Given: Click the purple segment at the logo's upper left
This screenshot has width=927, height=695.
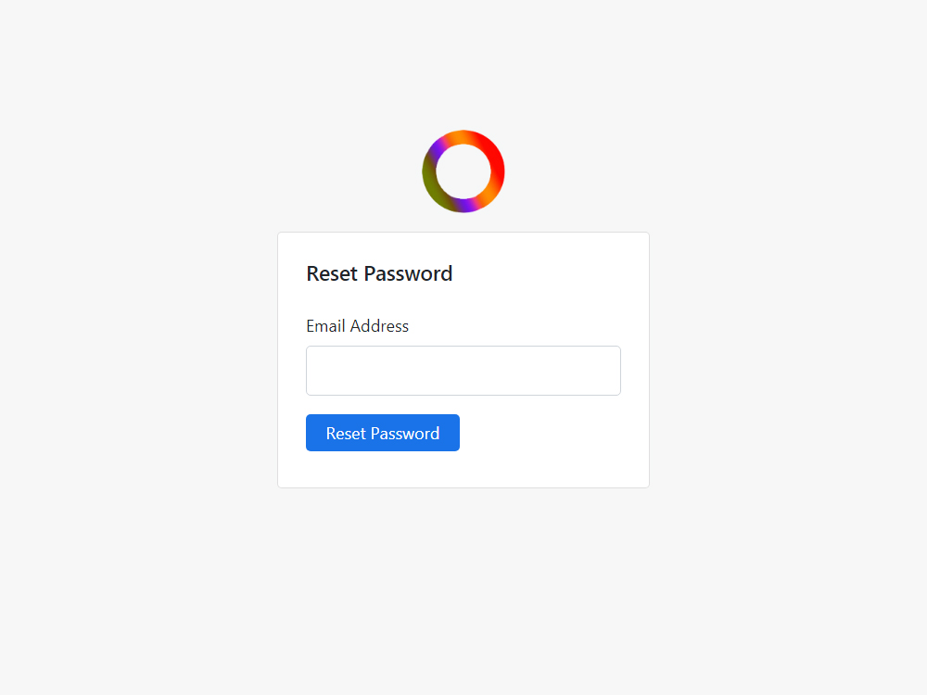Looking at the screenshot, I should pos(437,148).
